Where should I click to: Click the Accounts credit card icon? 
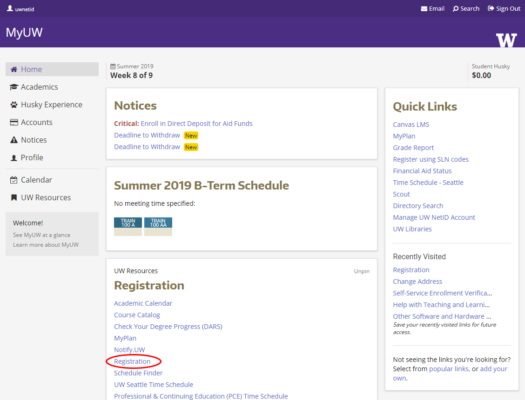click(x=14, y=123)
